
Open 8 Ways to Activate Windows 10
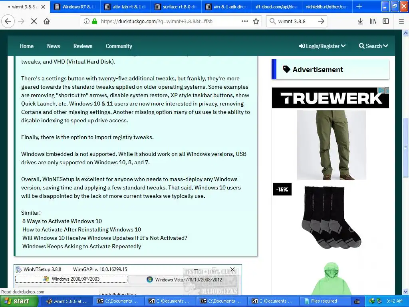pyautogui.click(x=62, y=221)
